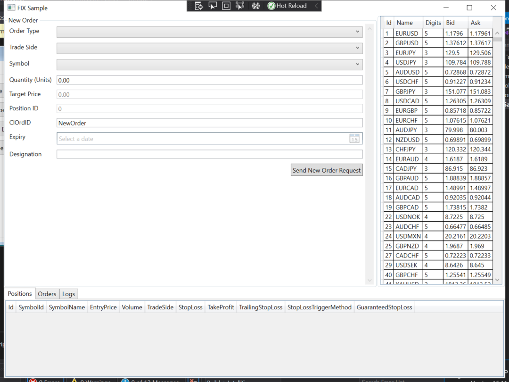
Task: Click inside the ClOrdID text field
Action: [x=209, y=123]
